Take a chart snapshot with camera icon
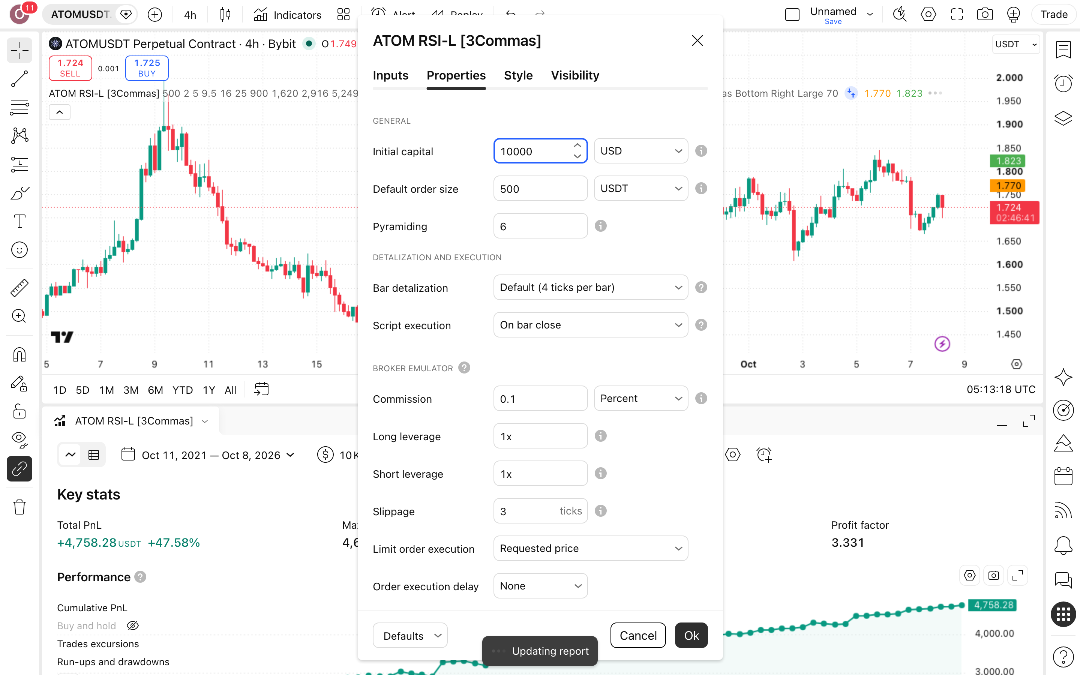The width and height of the screenshot is (1080, 675). click(984, 15)
